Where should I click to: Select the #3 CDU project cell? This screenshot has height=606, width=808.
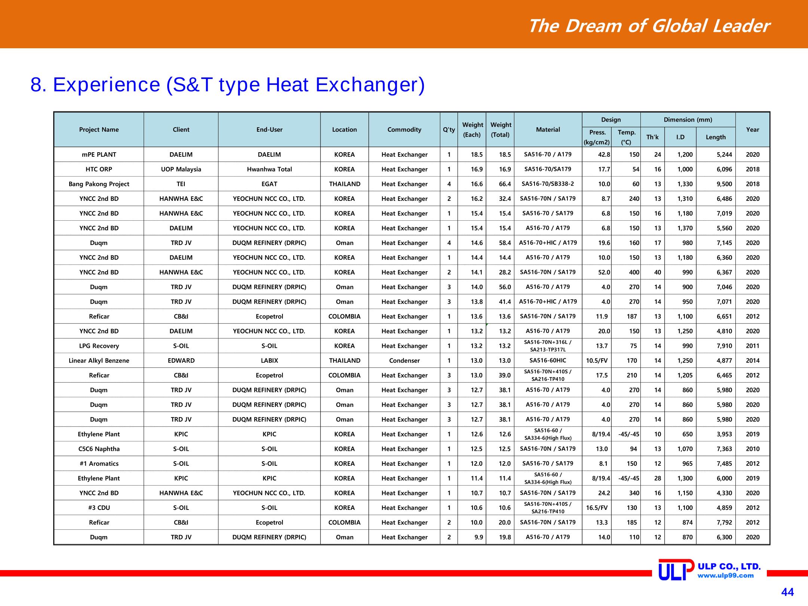coord(99,508)
